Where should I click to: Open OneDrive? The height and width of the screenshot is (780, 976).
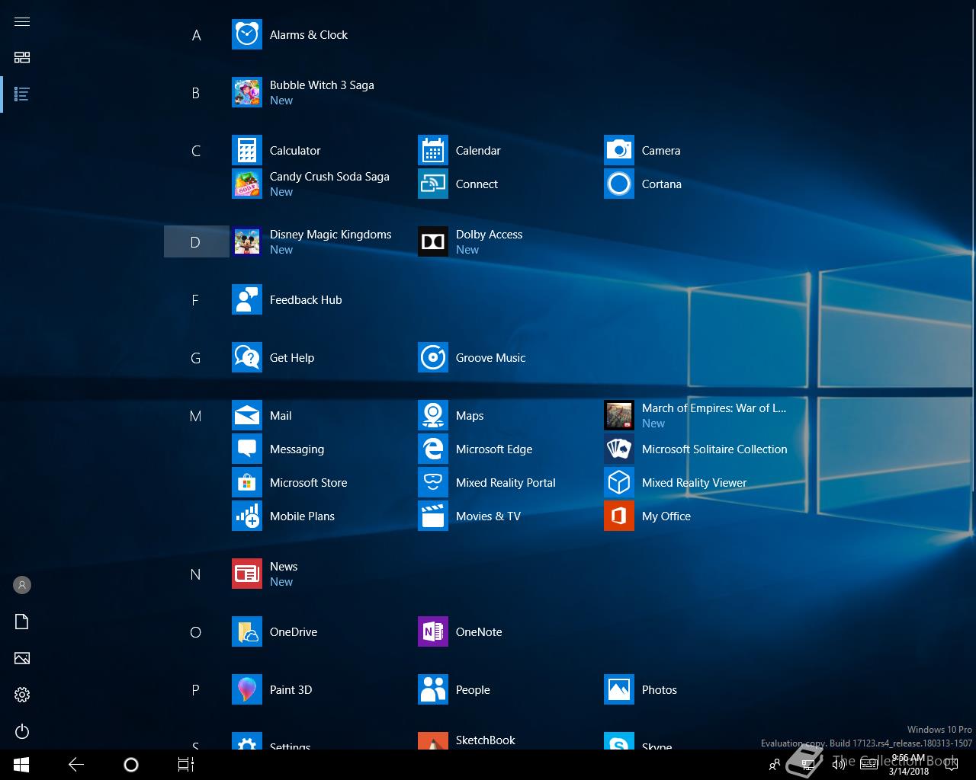pyautogui.click(x=322, y=632)
